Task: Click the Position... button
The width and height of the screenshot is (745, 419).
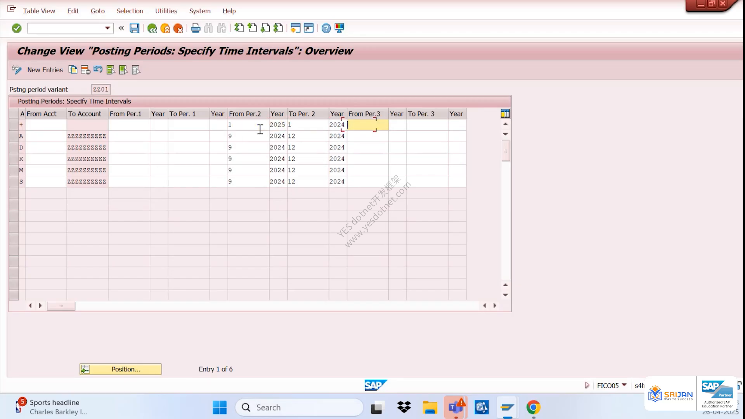Action: [120, 369]
